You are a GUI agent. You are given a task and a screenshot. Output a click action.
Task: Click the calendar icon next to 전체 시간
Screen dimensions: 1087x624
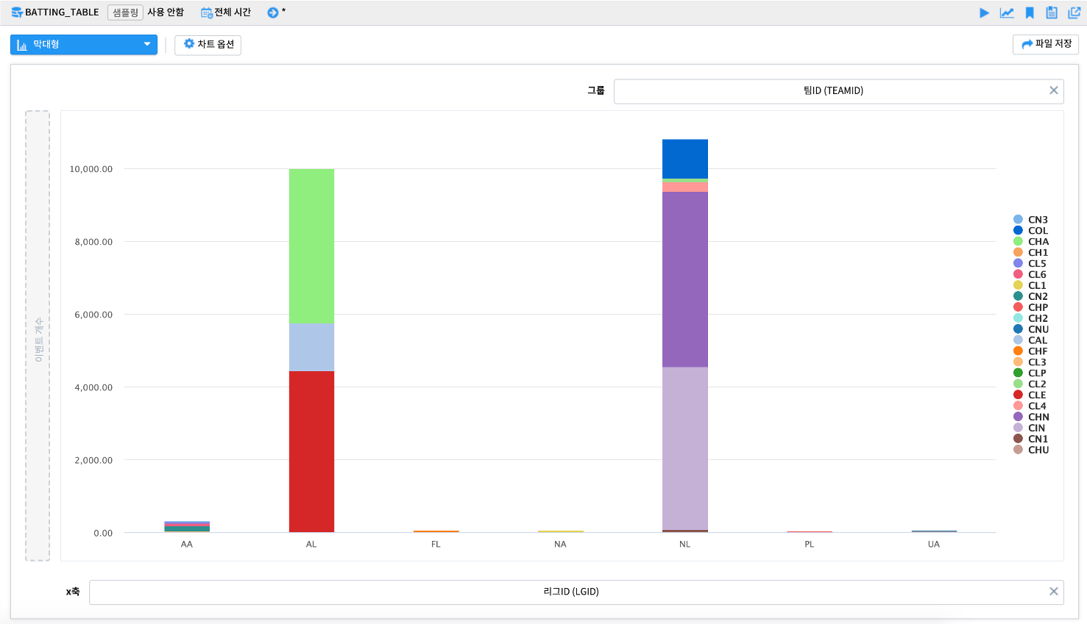[x=206, y=12]
